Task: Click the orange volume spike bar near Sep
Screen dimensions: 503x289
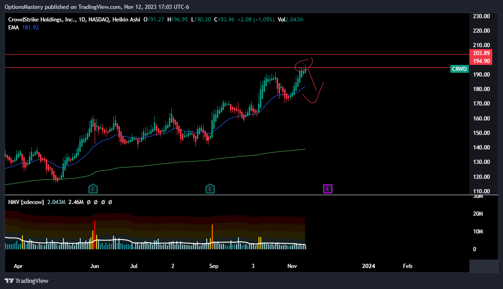Action: tap(212, 237)
